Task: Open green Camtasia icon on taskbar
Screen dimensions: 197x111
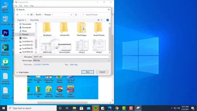Action: coord(124,108)
